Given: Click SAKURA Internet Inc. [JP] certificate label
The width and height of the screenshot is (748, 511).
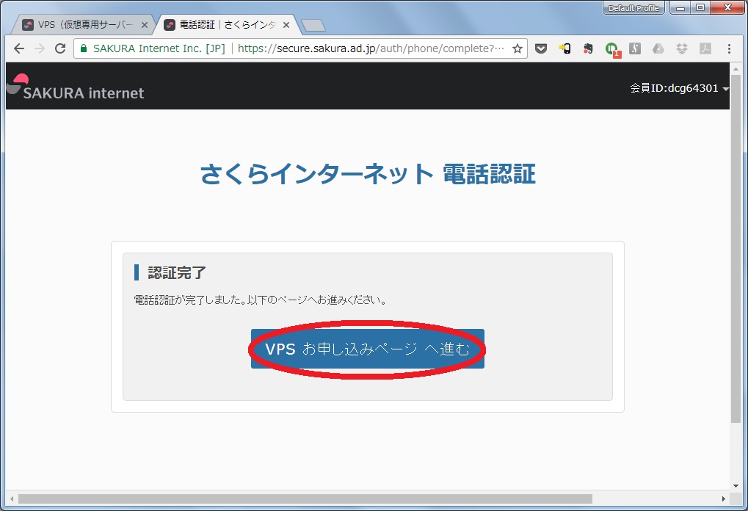Looking at the screenshot, I should [x=159, y=48].
